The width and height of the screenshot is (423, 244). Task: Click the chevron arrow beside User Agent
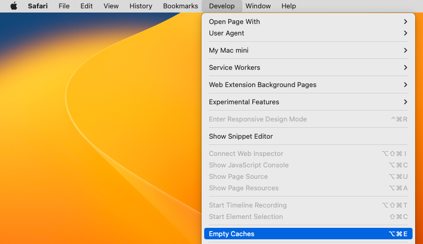point(405,33)
